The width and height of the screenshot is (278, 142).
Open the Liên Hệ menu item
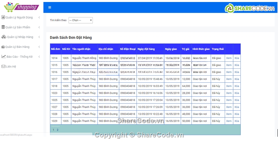click(11, 67)
